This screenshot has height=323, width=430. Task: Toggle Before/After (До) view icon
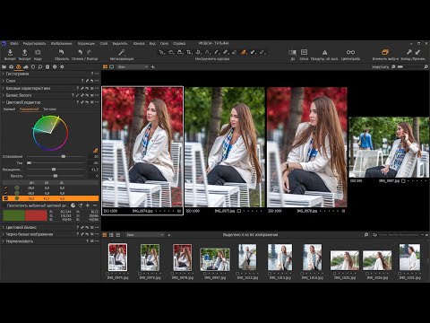point(292,52)
